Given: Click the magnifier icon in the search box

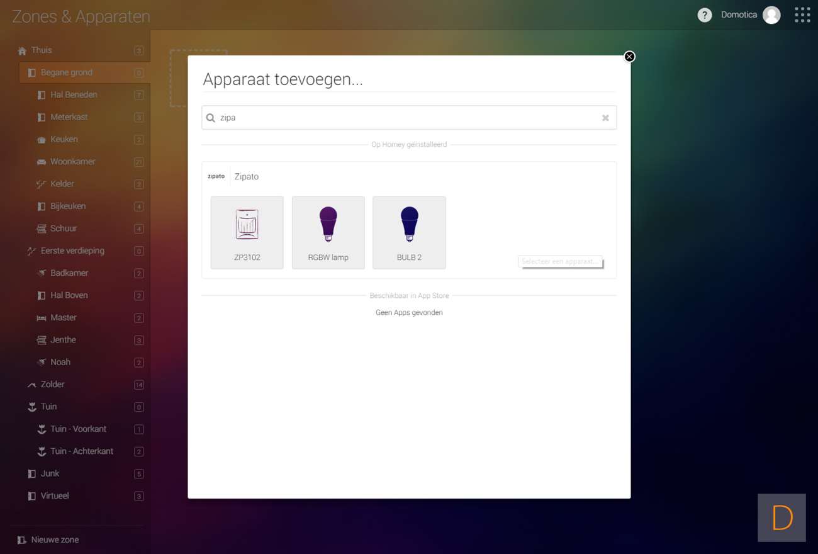Looking at the screenshot, I should tap(211, 118).
